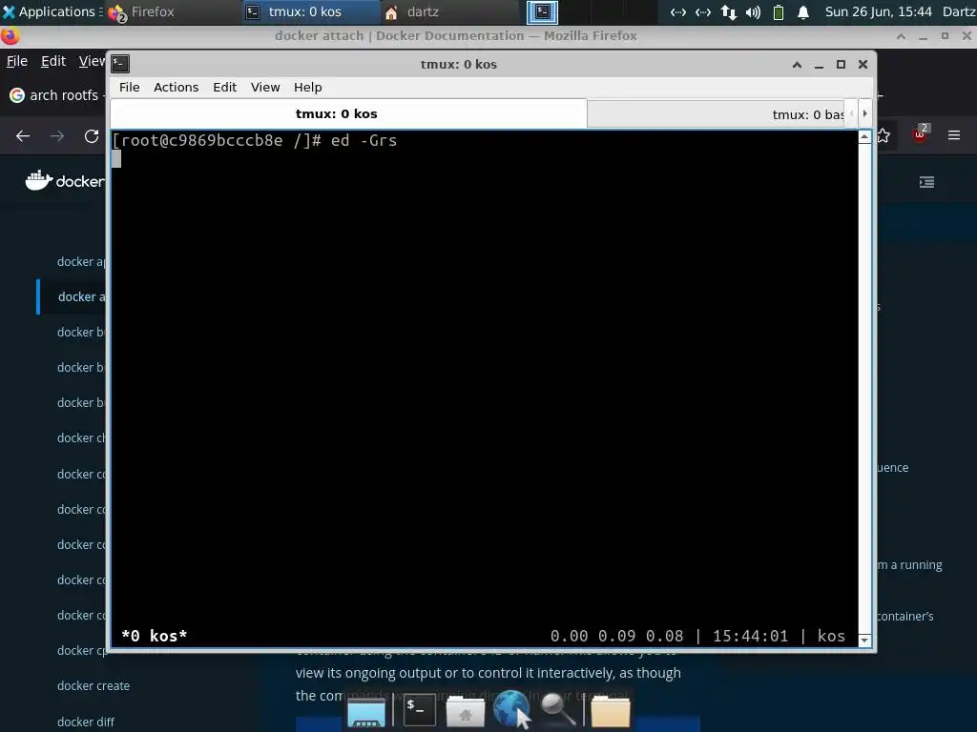Open 'docker create' sidebar link
Screen dimensions: 977x732
point(94,686)
